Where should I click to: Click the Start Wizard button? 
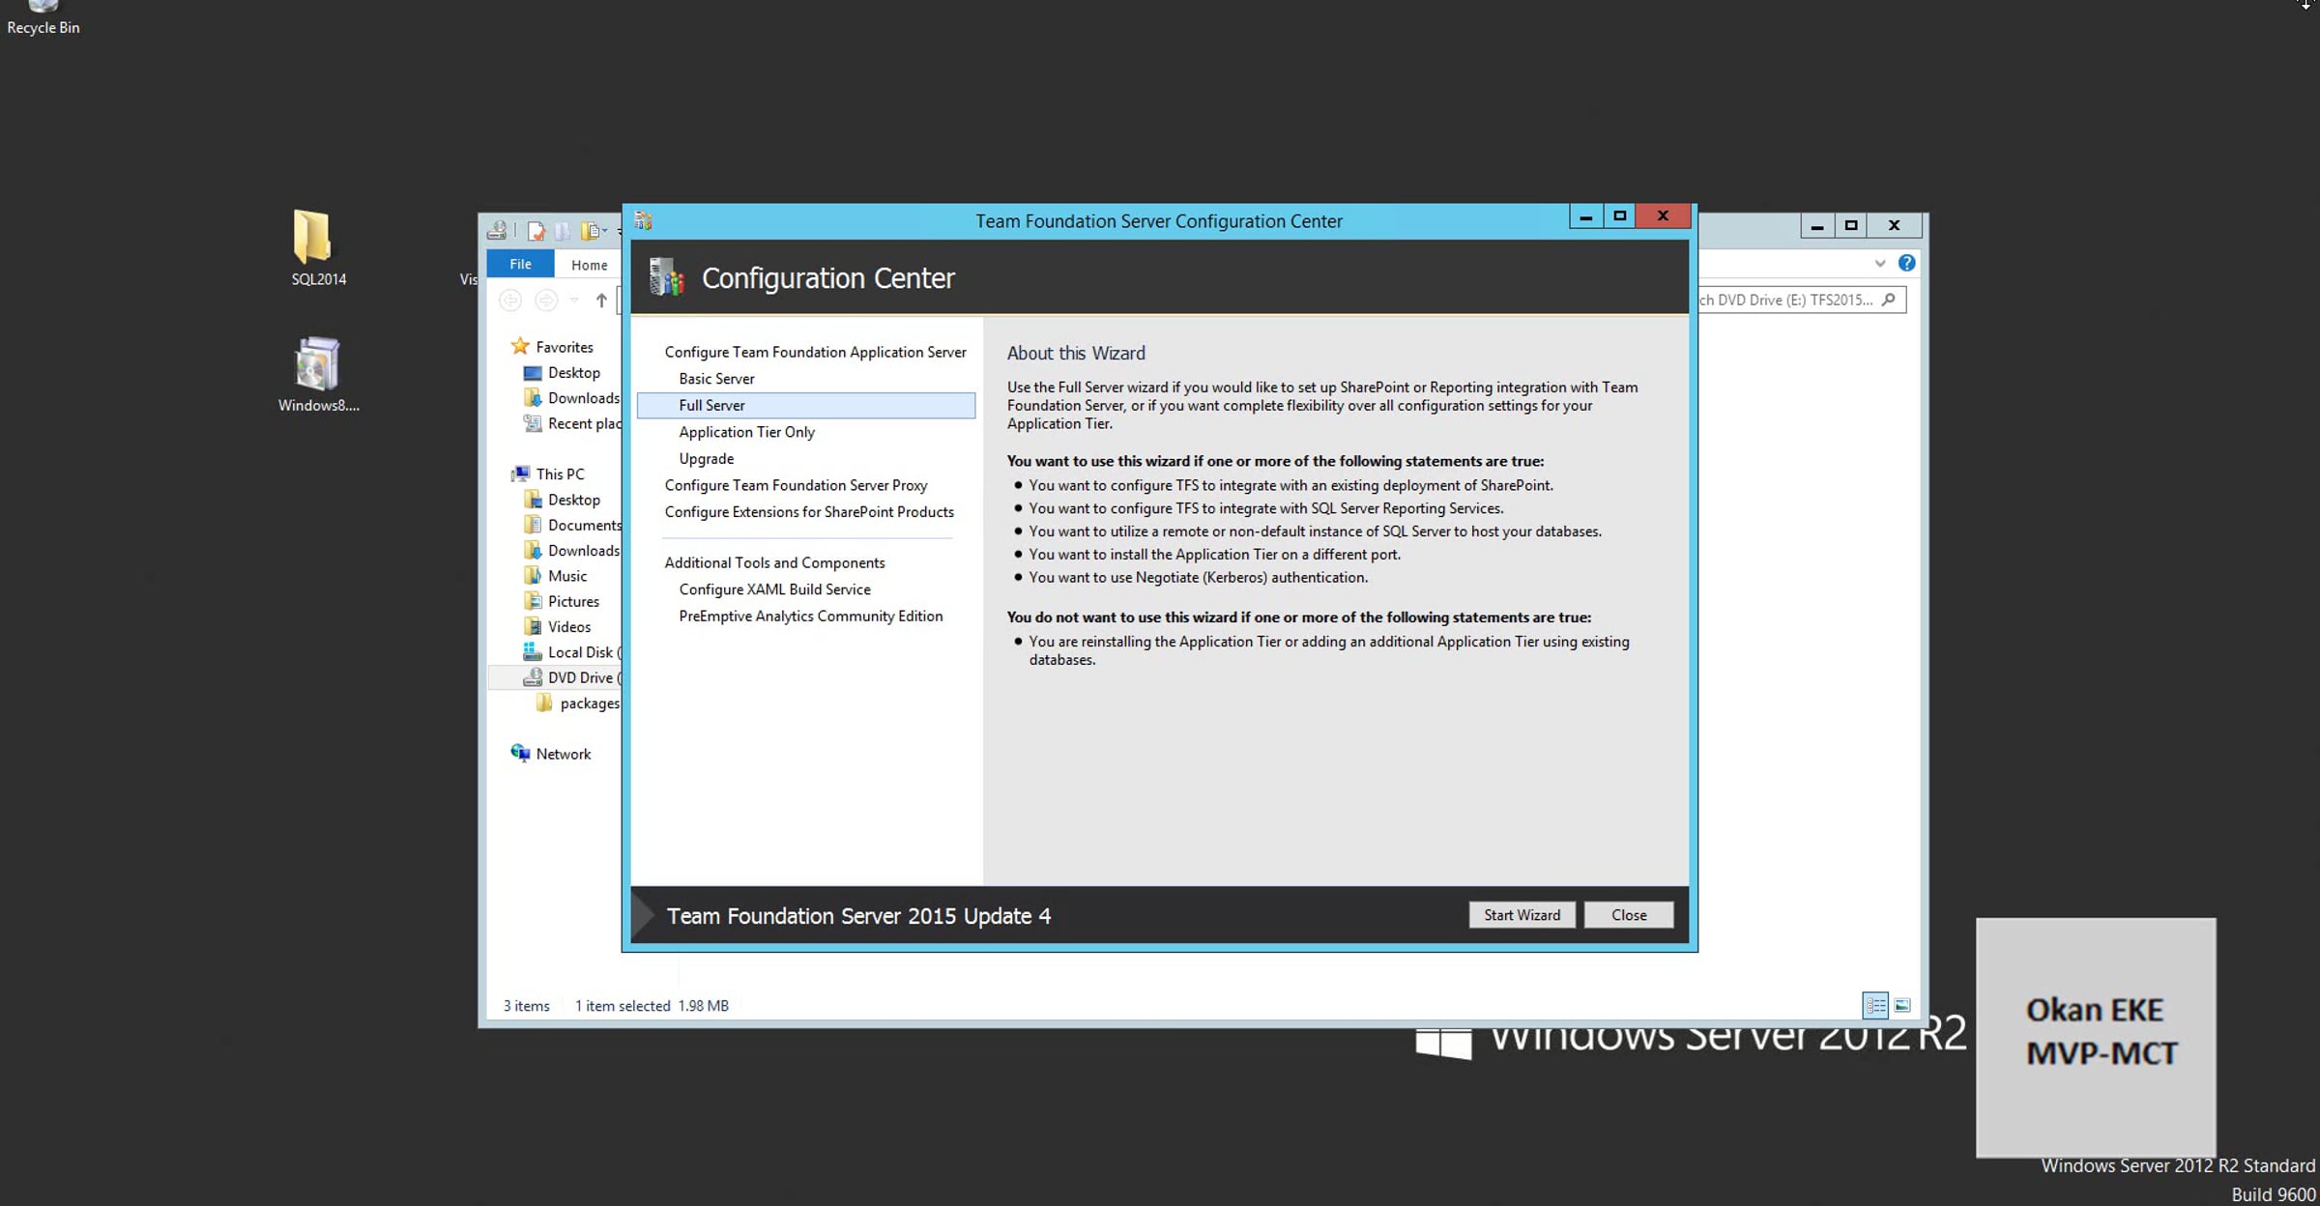(x=1522, y=915)
